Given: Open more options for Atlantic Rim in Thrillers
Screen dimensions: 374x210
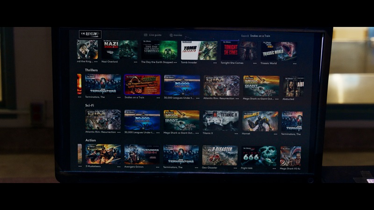Looking at the screenshot, I should click(x=237, y=98).
